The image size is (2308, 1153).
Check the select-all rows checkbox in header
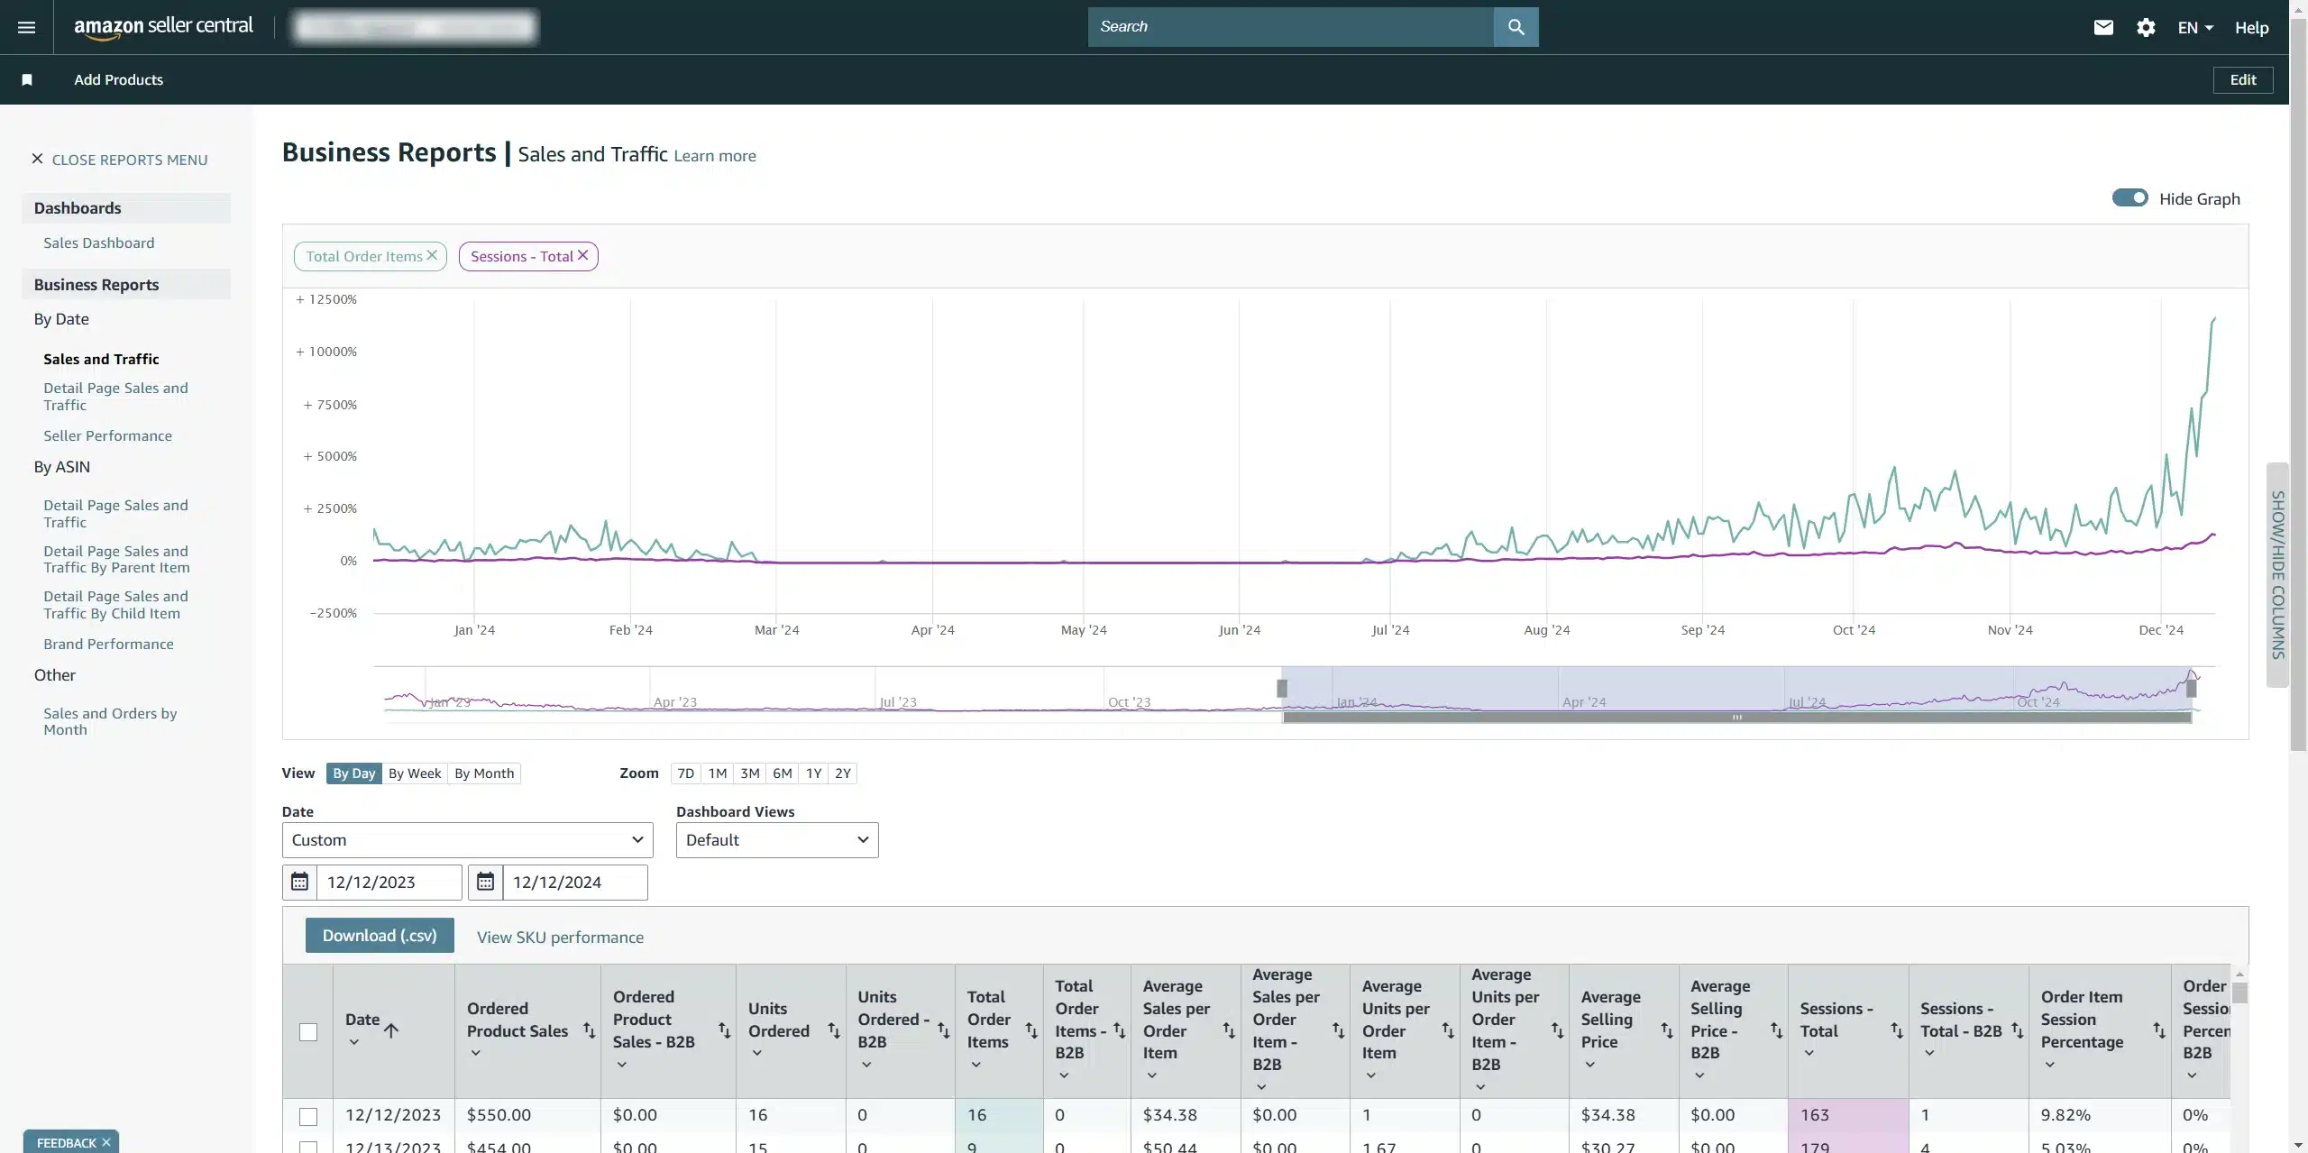pos(308,1031)
